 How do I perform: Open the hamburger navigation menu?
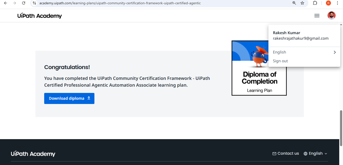[x=317, y=16]
